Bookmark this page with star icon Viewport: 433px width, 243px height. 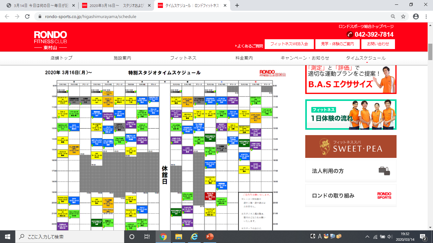pos(403,16)
